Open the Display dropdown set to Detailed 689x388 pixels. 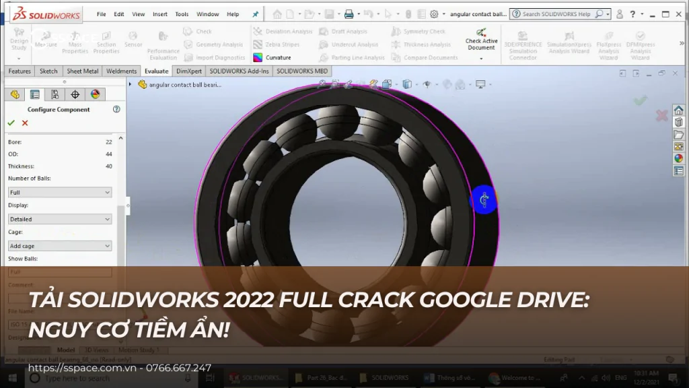[x=60, y=219]
